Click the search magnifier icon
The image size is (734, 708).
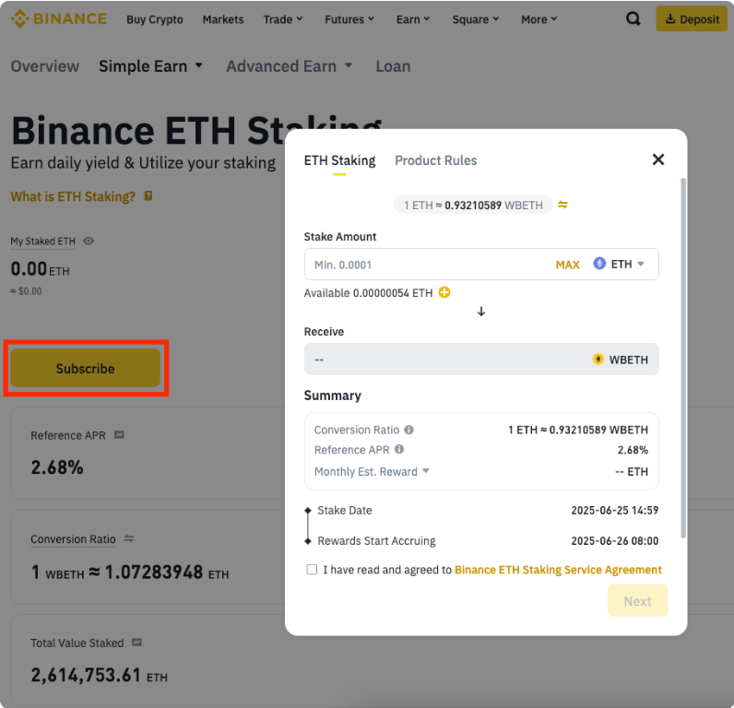coord(633,18)
